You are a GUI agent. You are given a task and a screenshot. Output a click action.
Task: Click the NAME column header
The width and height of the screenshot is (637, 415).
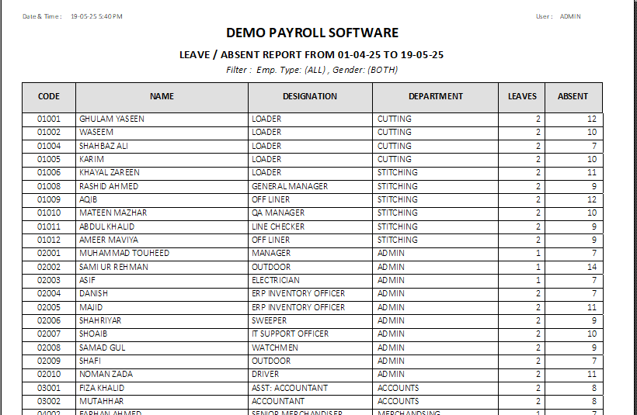(x=162, y=97)
